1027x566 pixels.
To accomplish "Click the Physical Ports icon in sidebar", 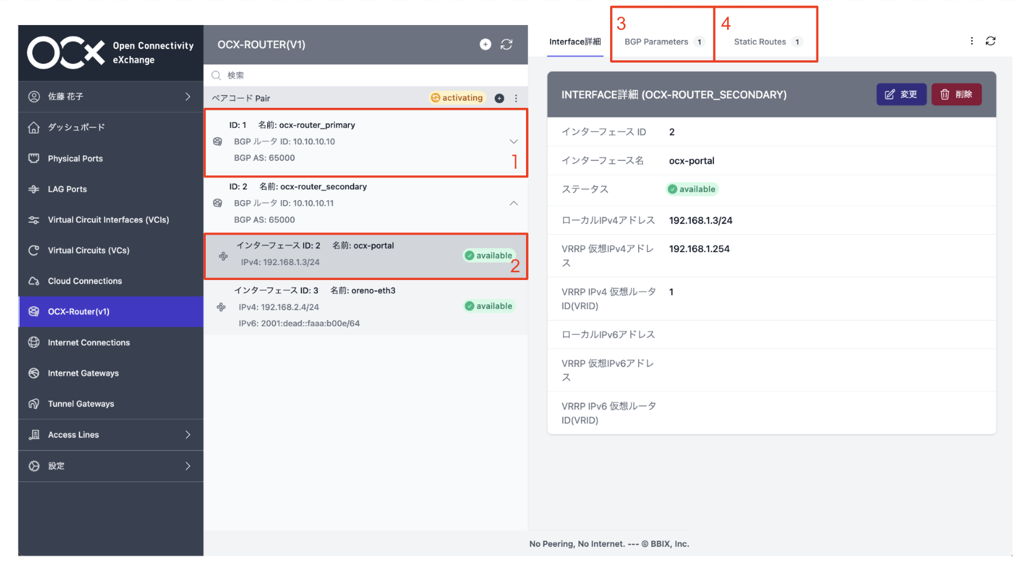I will [34, 158].
